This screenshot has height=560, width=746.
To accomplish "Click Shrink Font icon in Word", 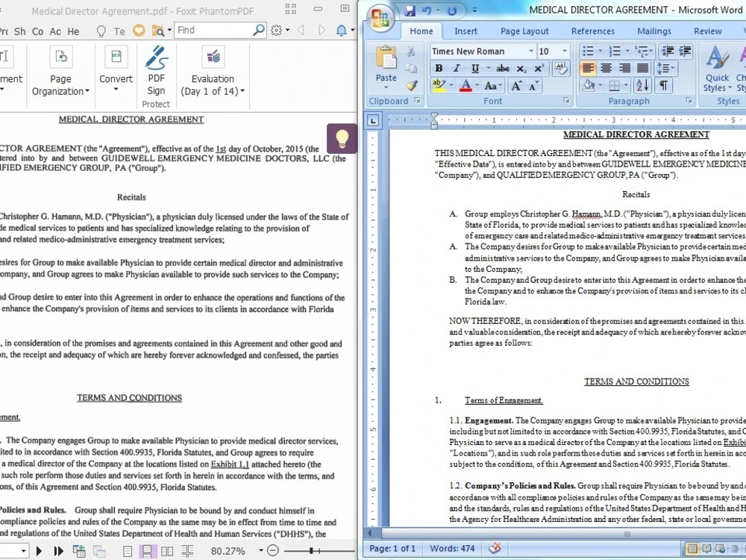I will click(533, 86).
